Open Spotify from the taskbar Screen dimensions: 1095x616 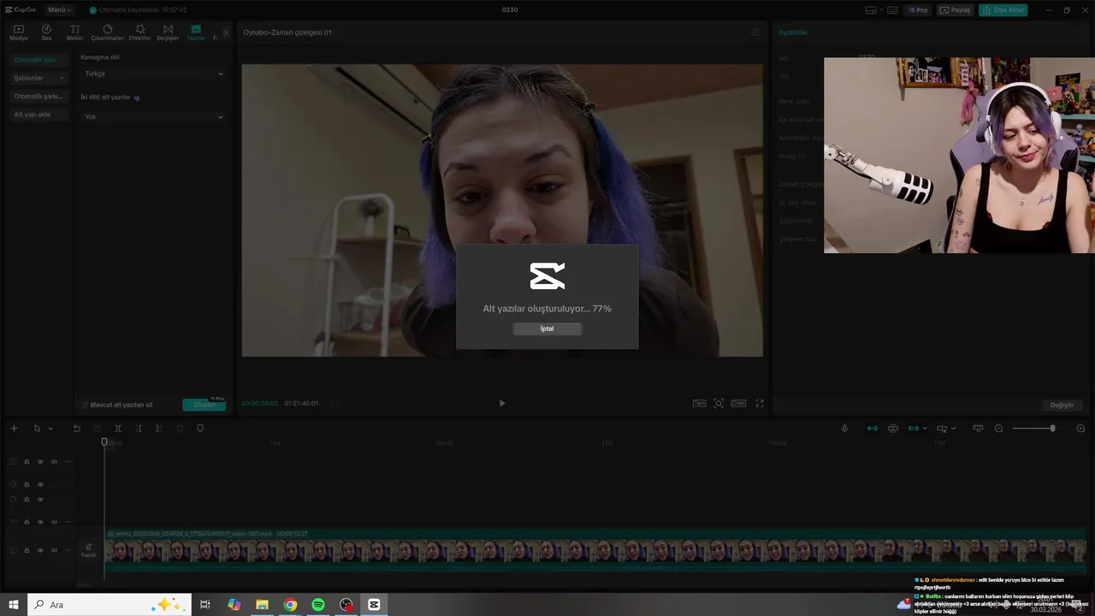318,604
